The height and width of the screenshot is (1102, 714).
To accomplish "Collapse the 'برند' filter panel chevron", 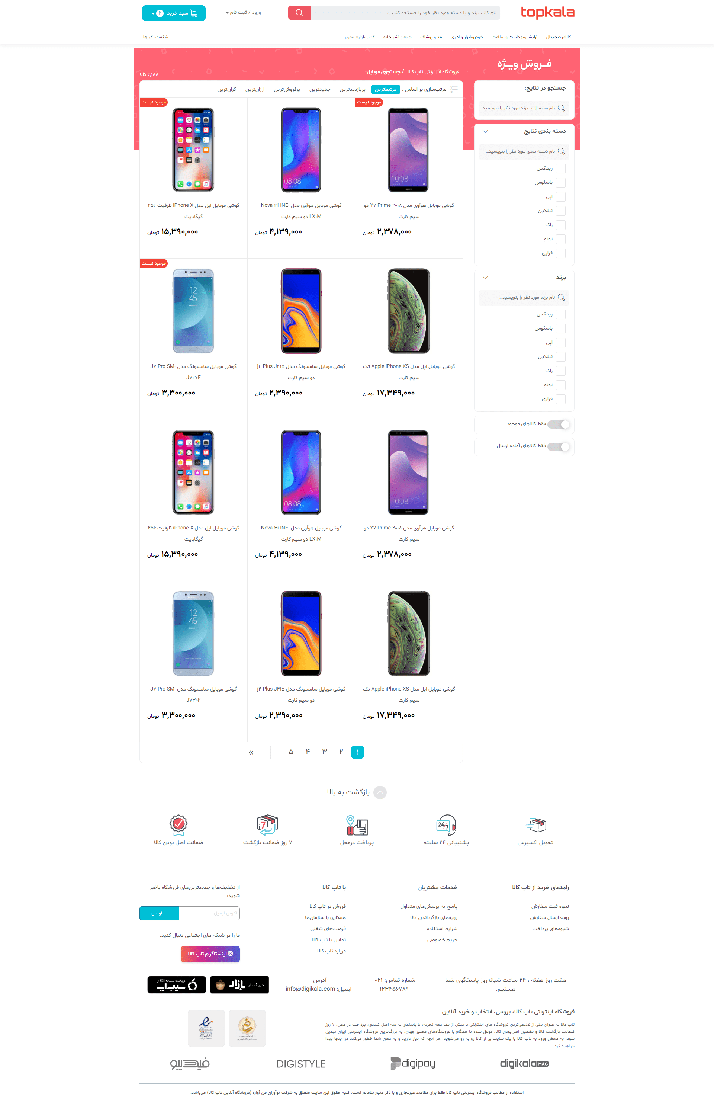I will 485,277.
